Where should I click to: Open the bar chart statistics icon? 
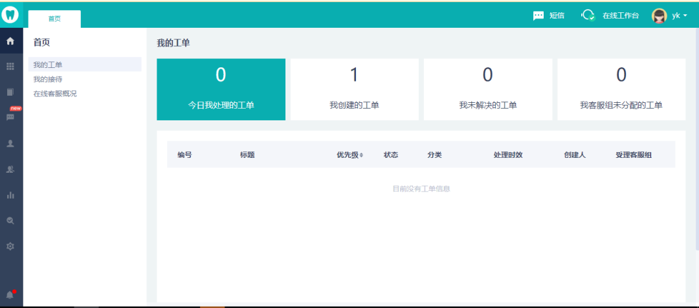pyautogui.click(x=10, y=195)
